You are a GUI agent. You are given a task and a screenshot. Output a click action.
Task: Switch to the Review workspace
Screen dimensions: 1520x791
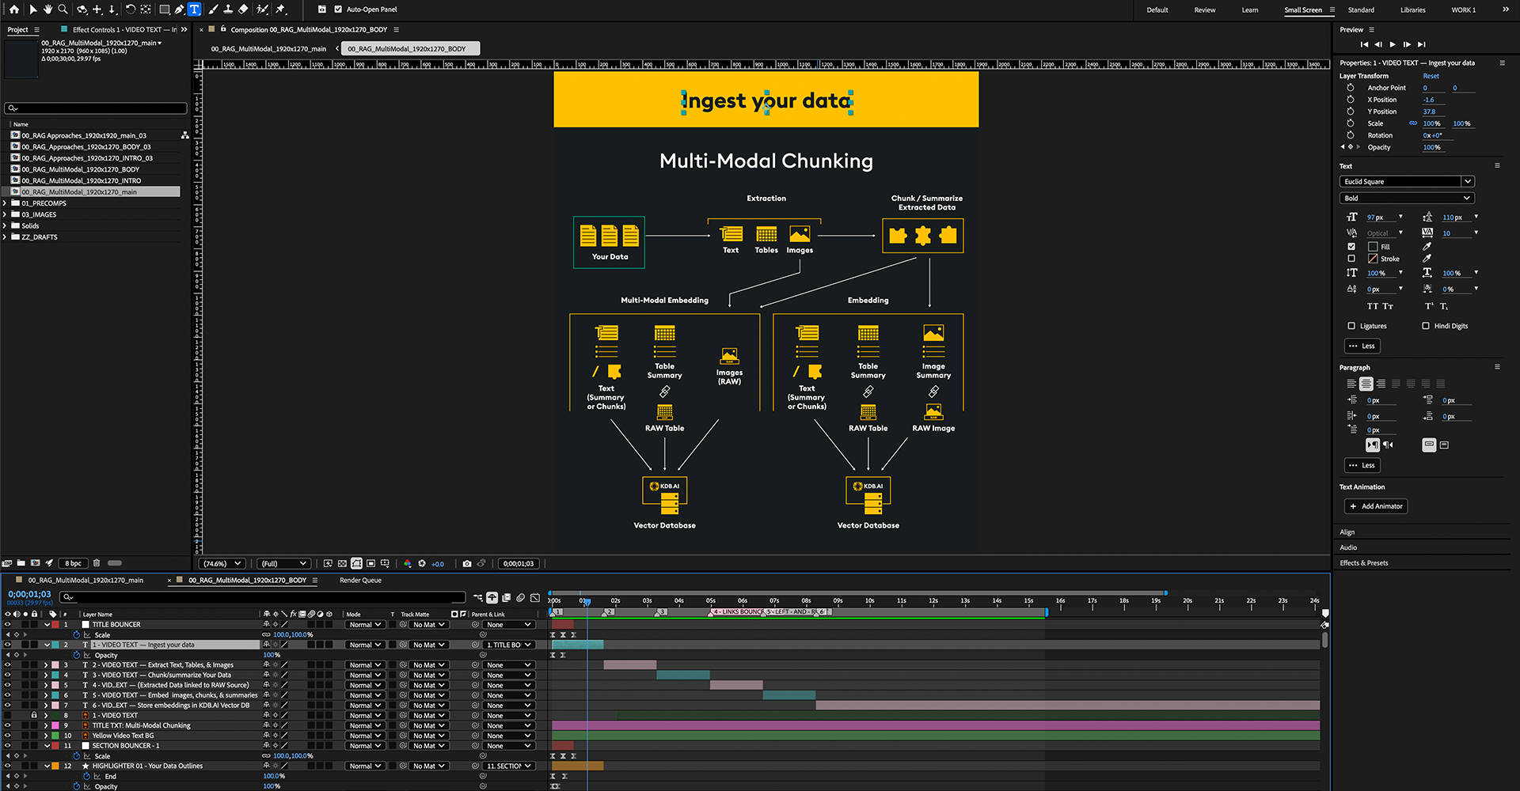point(1205,10)
